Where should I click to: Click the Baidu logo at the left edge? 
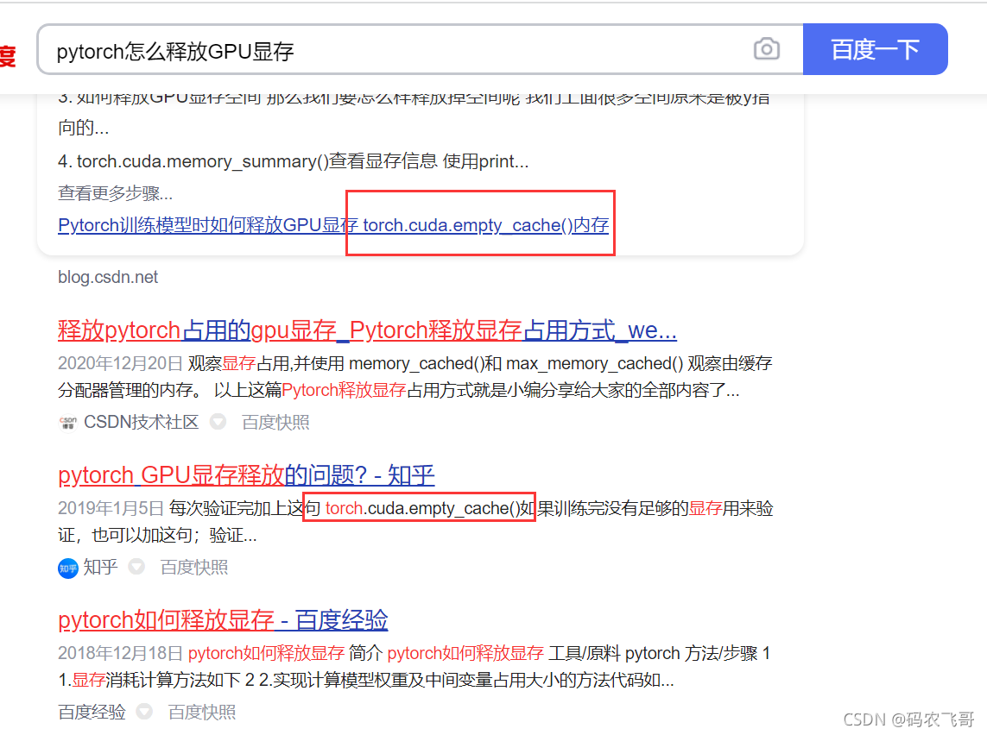click(8, 55)
